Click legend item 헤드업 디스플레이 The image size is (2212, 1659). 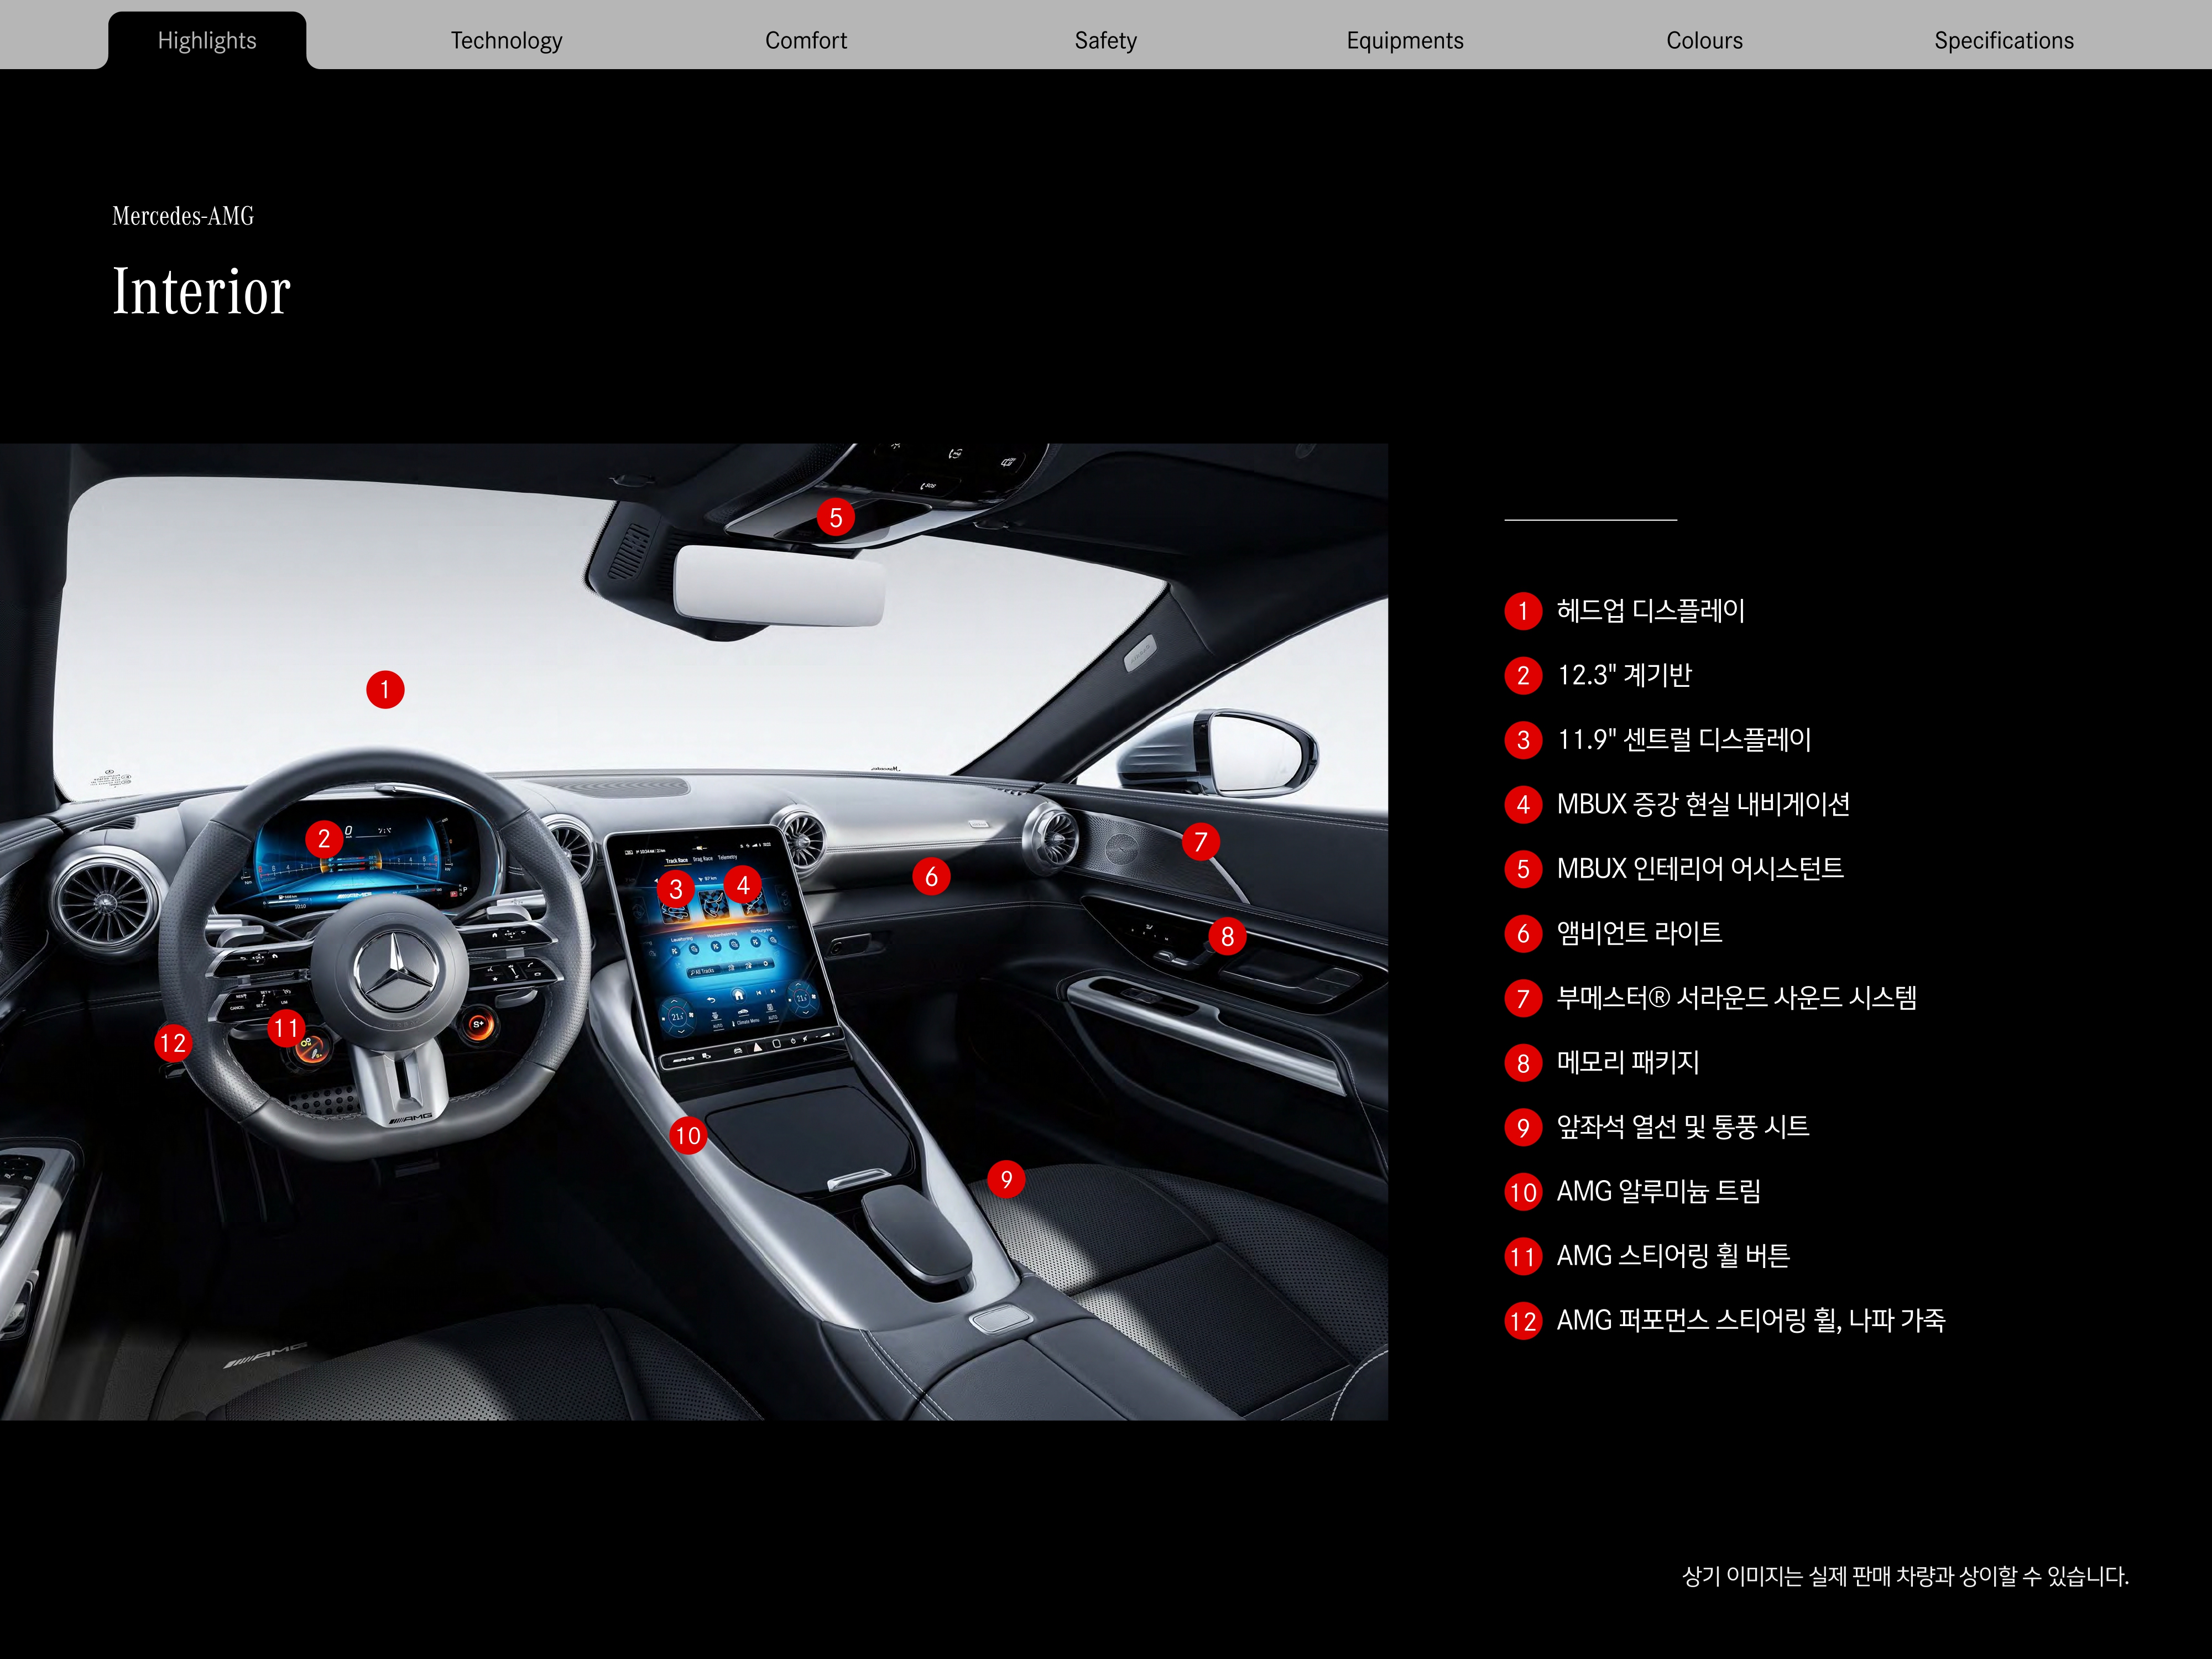(x=1650, y=611)
